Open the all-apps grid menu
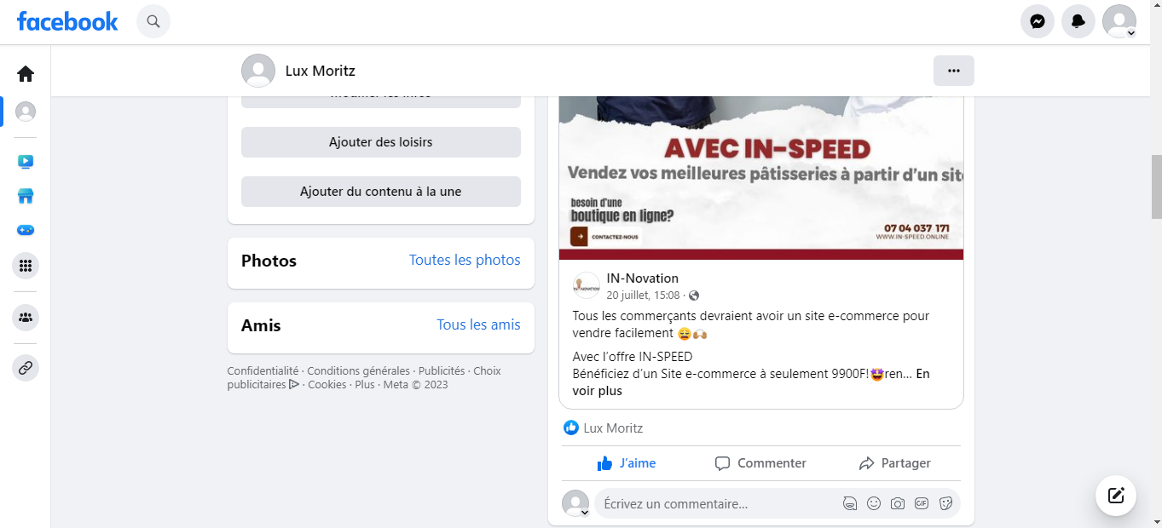 pyautogui.click(x=26, y=266)
